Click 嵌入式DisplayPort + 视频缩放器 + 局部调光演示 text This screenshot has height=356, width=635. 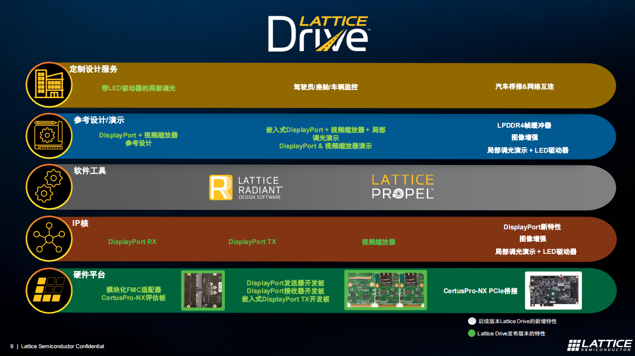[x=326, y=134]
